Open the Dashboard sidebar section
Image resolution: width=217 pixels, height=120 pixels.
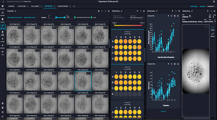coord(3,7)
